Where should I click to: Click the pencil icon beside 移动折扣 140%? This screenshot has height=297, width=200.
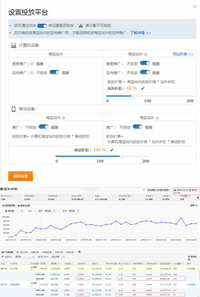[x=112, y=150]
